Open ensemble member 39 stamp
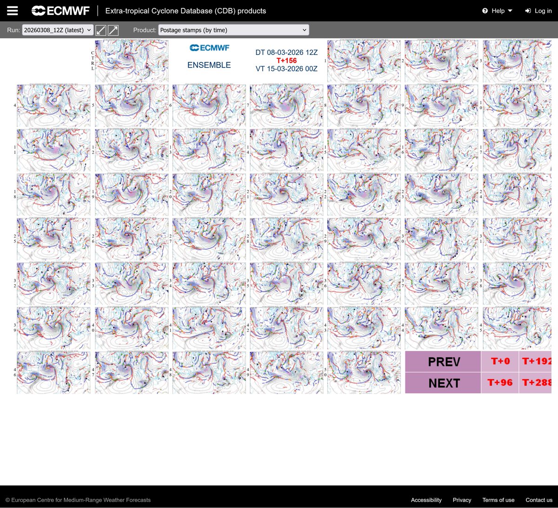Viewport: 558px width, 508px height. coord(54,328)
